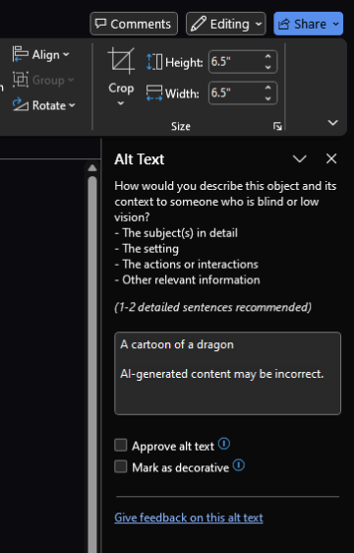
Task: Click the Height icon in Size group
Action: pyautogui.click(x=154, y=62)
